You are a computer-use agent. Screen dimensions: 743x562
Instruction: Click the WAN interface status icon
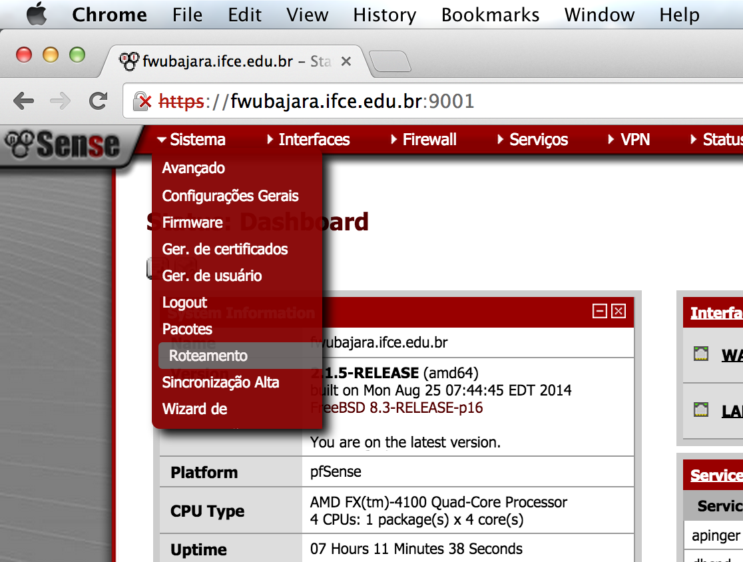coord(701,354)
